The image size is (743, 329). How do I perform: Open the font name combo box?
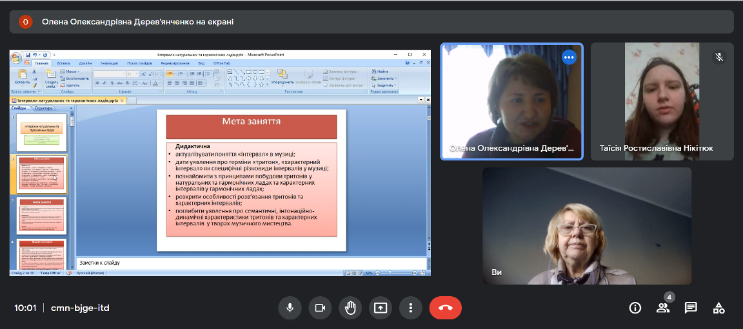coord(110,74)
